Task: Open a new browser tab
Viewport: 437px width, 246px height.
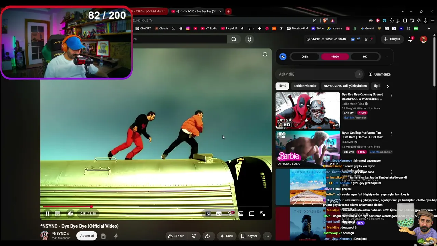Action: 228,11
